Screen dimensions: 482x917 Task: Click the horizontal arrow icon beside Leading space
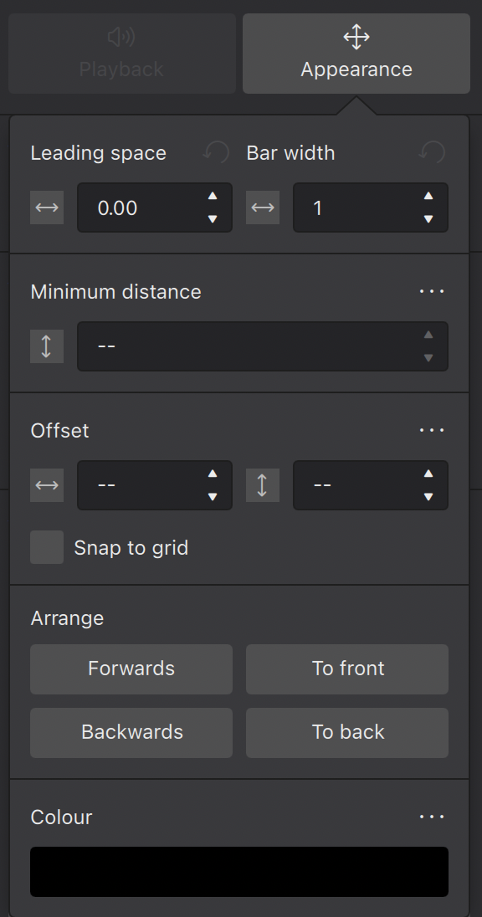(47, 207)
